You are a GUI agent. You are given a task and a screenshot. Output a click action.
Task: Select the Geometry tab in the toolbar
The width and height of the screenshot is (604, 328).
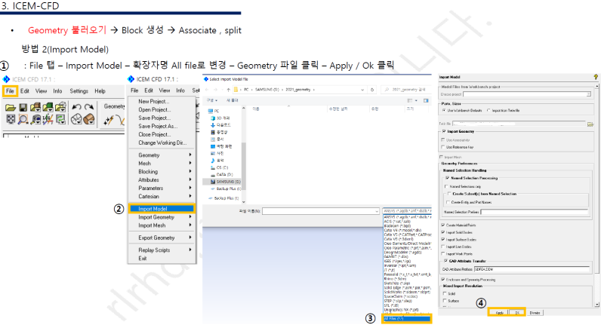(x=114, y=106)
